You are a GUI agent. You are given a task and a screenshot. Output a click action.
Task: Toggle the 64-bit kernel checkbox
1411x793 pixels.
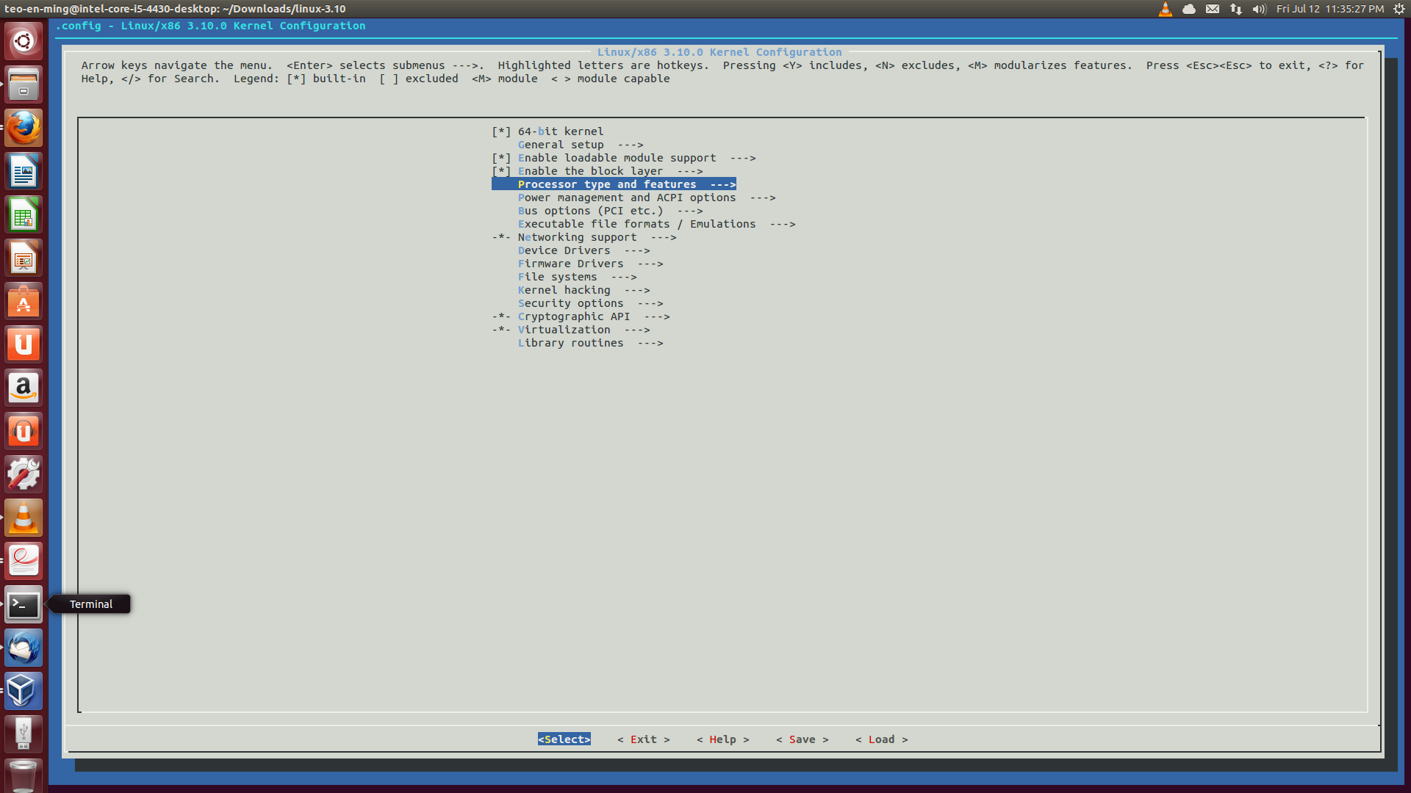point(501,131)
